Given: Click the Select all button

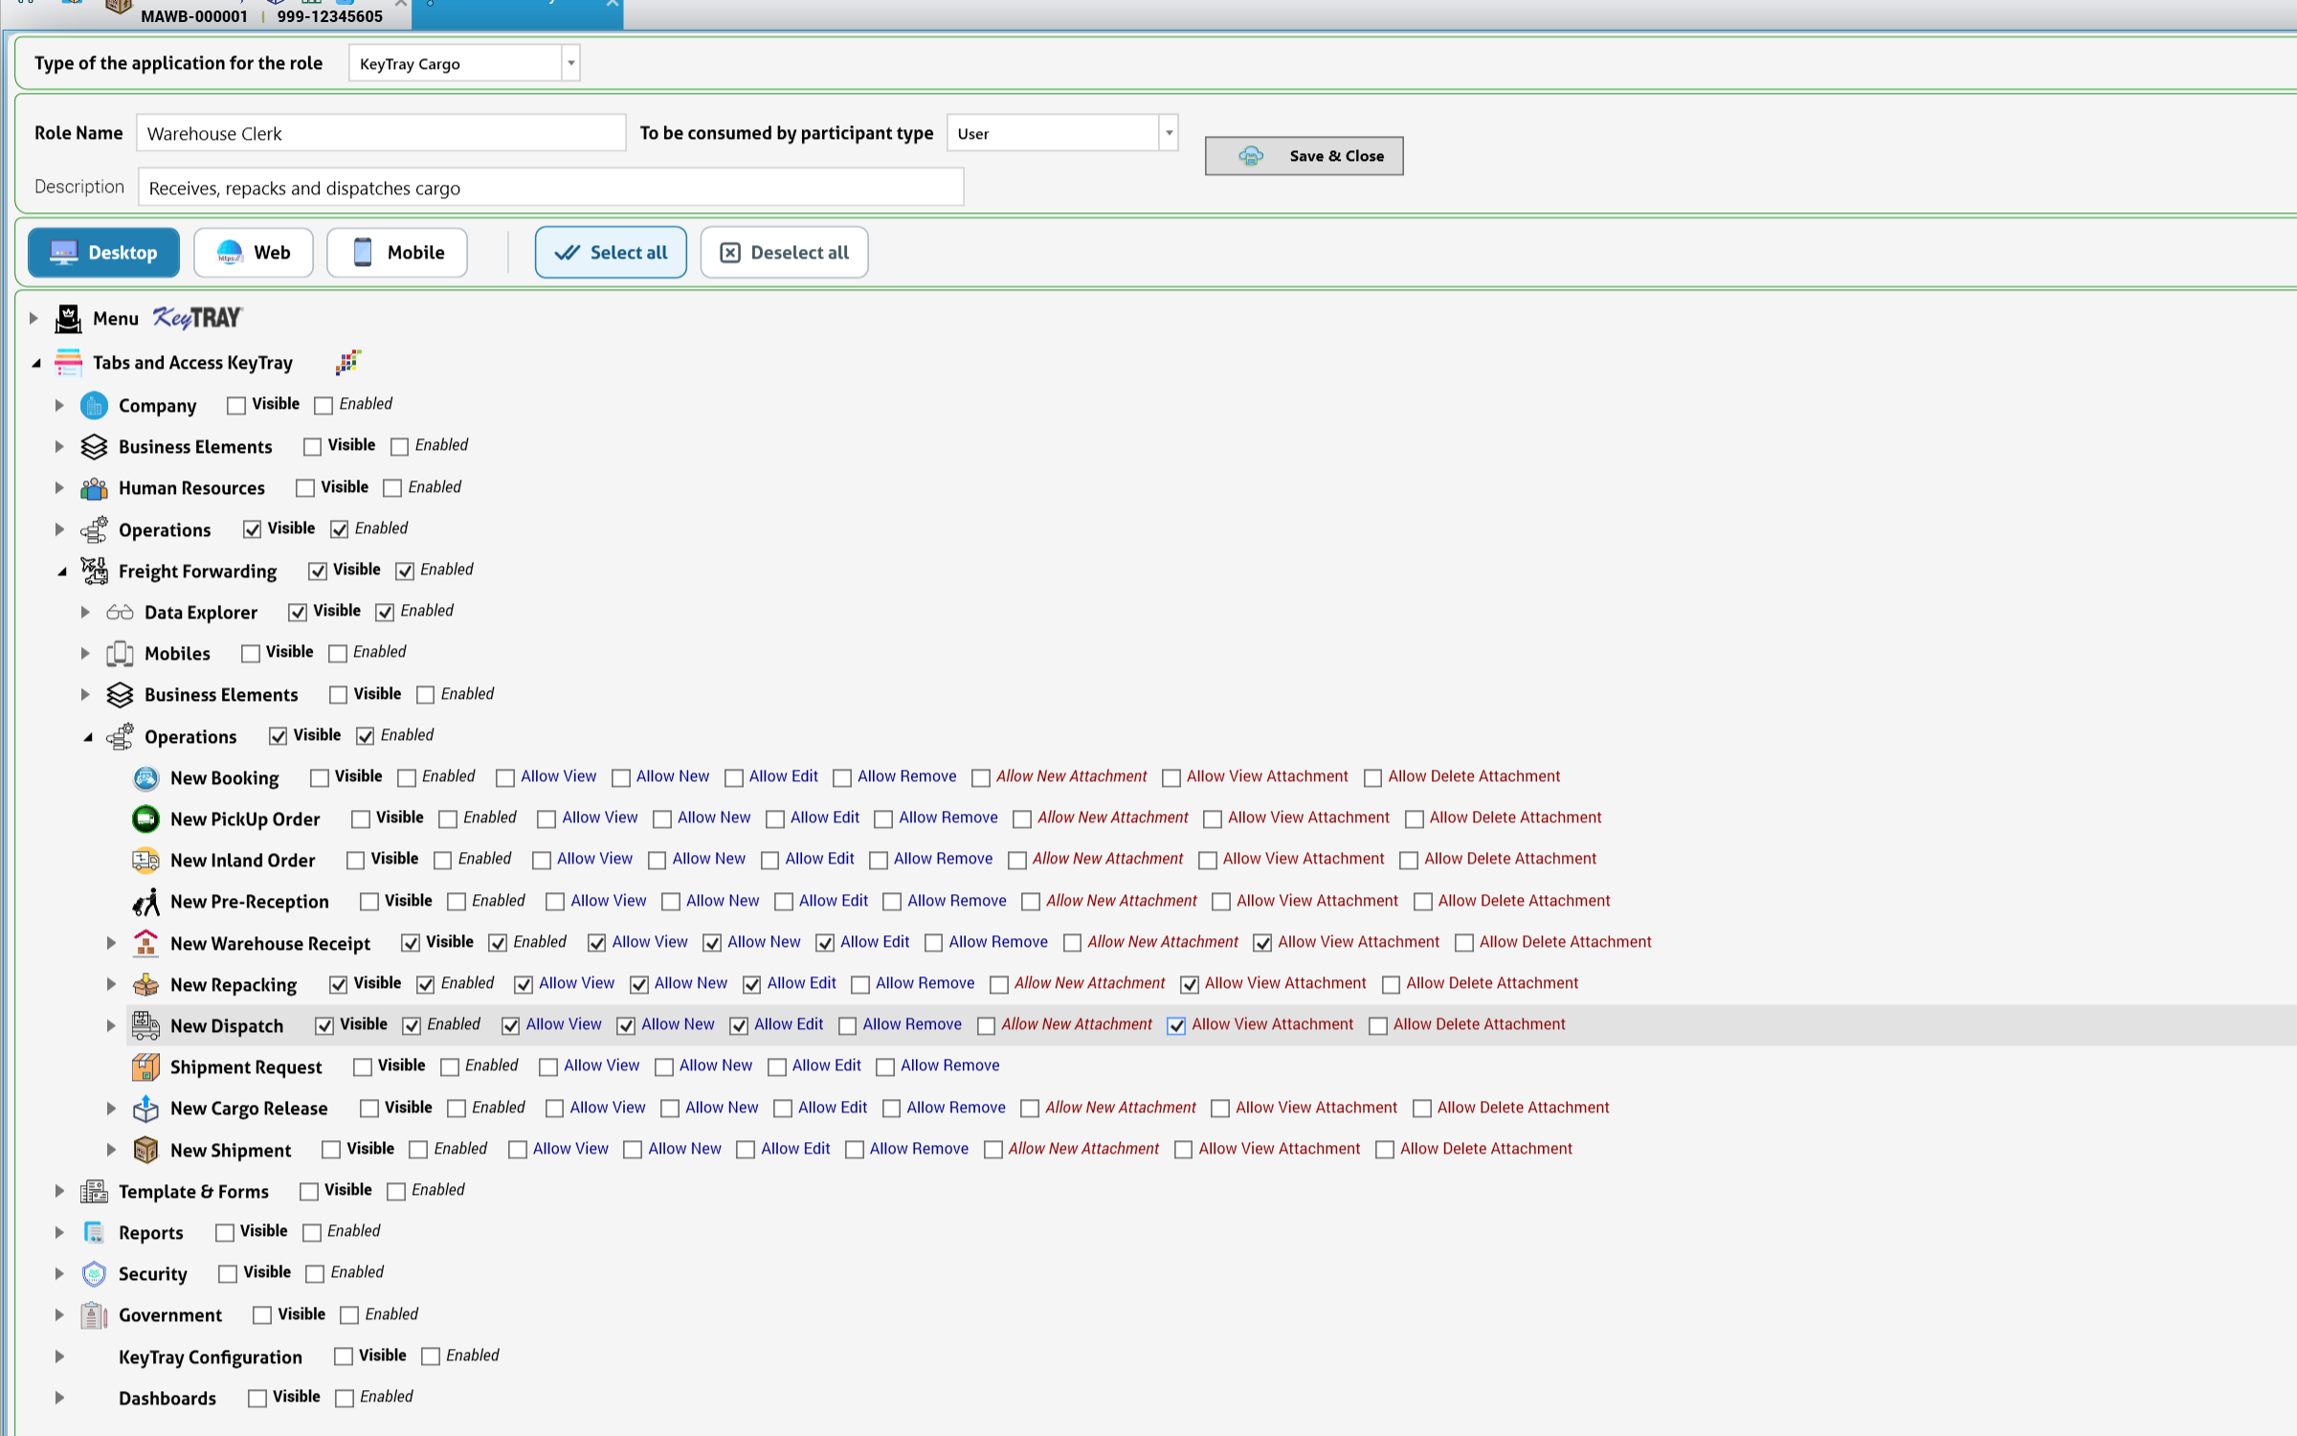Looking at the screenshot, I should click(611, 253).
